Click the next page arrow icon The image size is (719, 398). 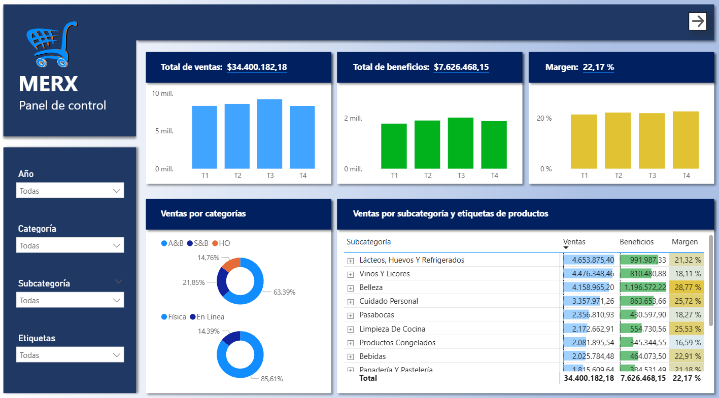(698, 21)
